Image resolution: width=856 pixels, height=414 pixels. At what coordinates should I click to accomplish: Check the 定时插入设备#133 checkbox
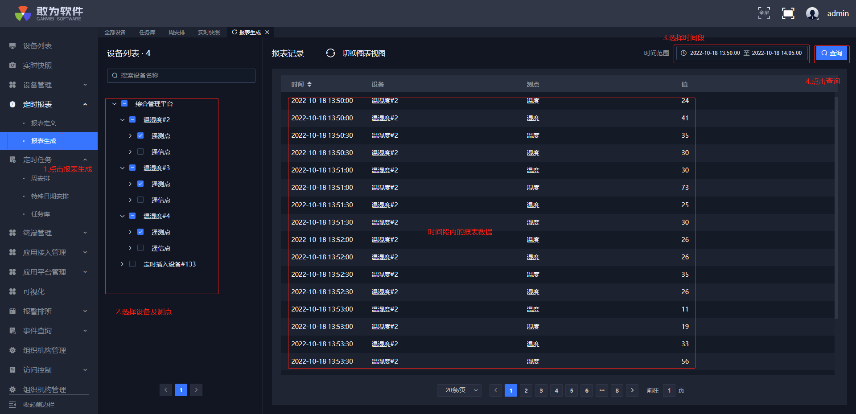tap(132, 264)
